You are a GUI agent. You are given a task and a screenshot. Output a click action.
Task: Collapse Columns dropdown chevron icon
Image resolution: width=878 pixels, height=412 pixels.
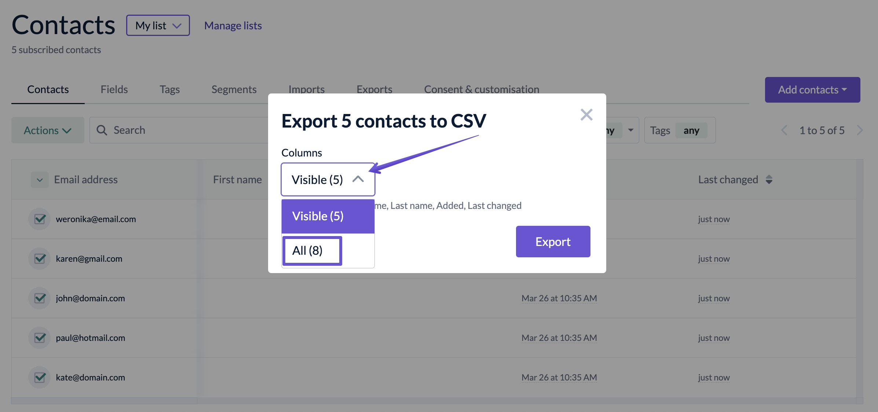click(x=358, y=179)
